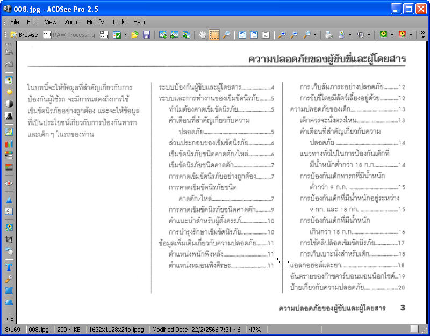Select the blue T Text tool
Image resolution: width=430 pixels, height=336 pixels.
pyautogui.click(x=9, y=267)
